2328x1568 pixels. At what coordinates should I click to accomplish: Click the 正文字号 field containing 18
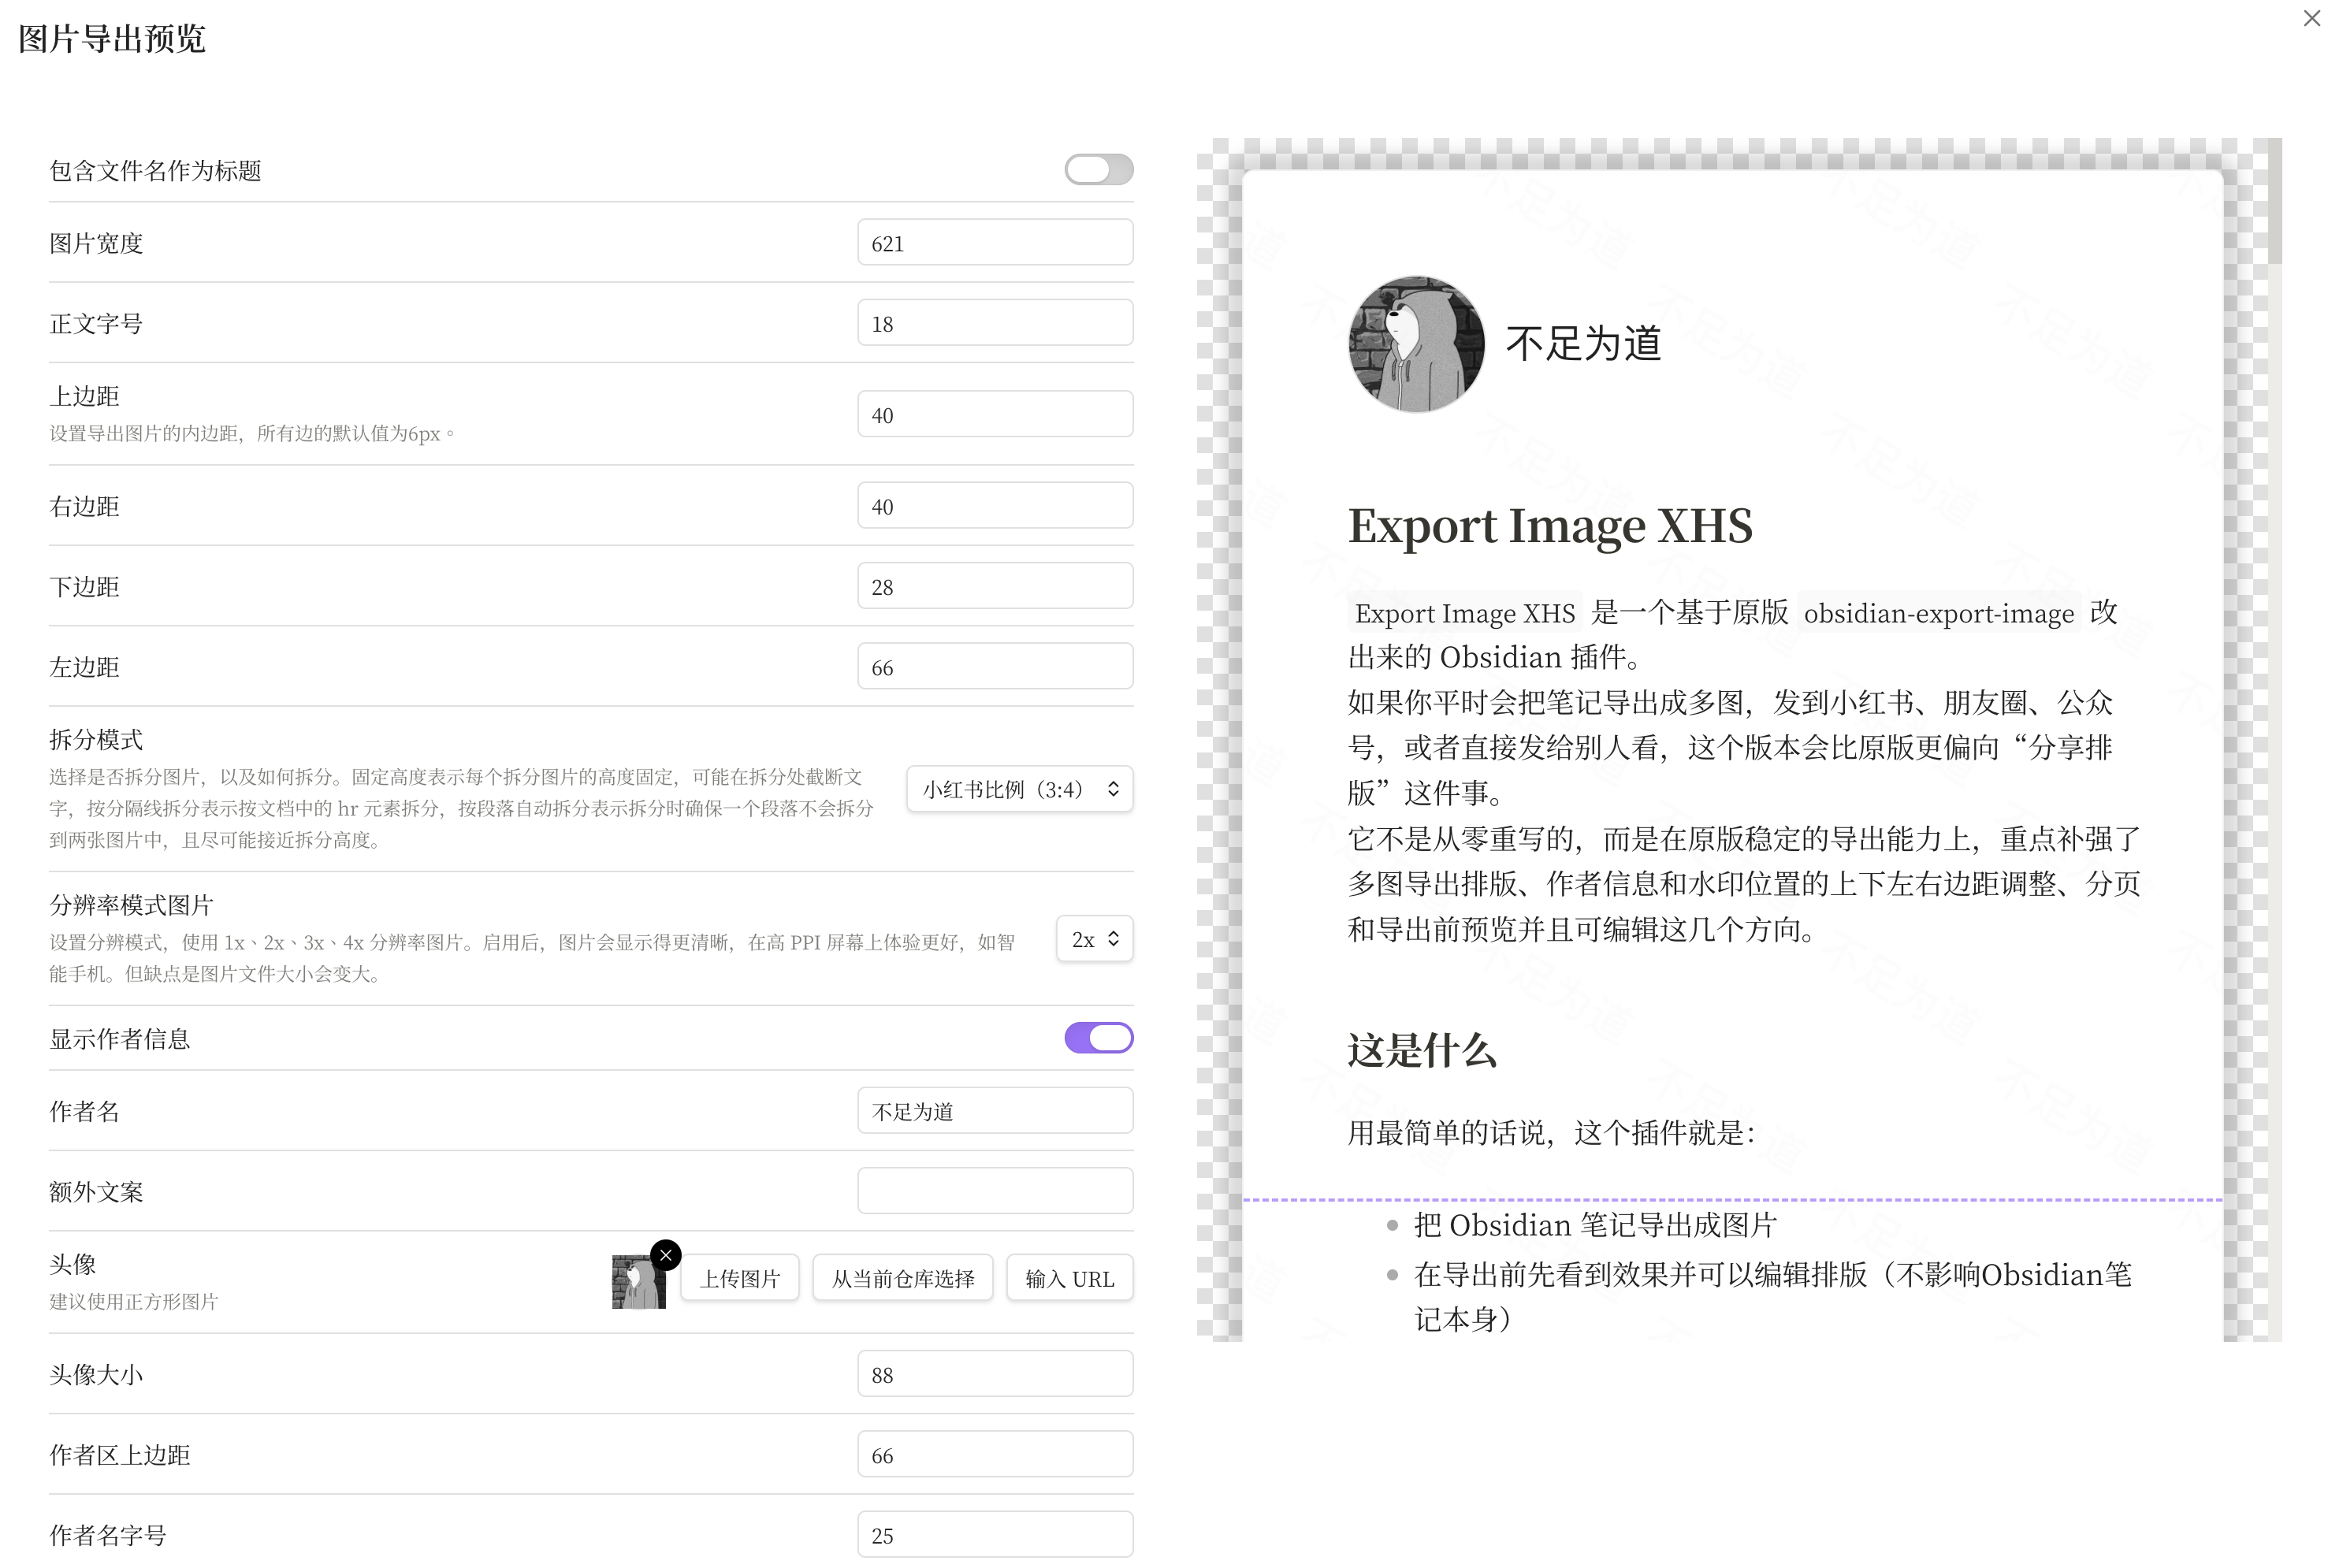tap(994, 322)
